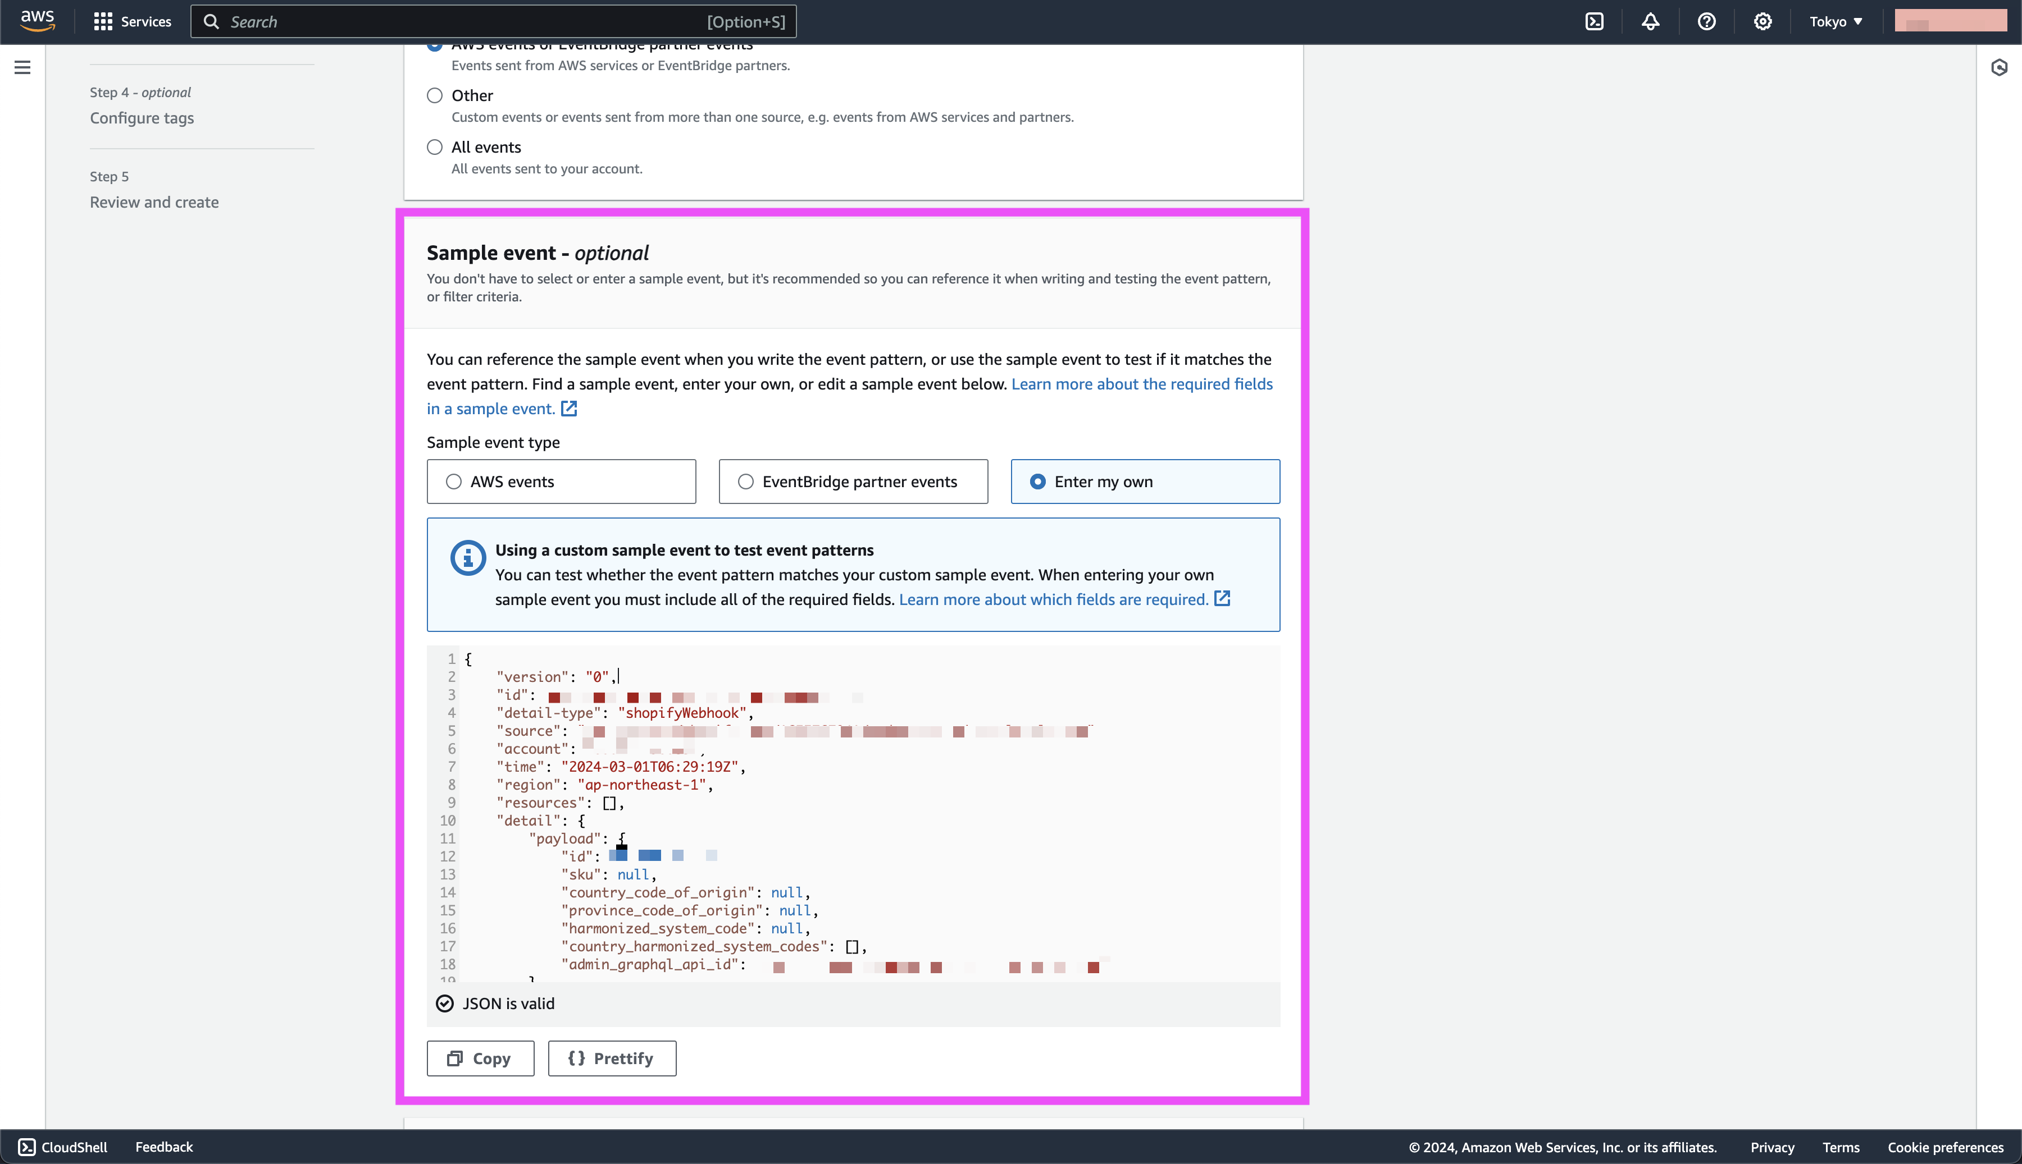This screenshot has height=1164, width=2022.
Task: Open Learn more about which fields are required
Action: click(x=1064, y=599)
